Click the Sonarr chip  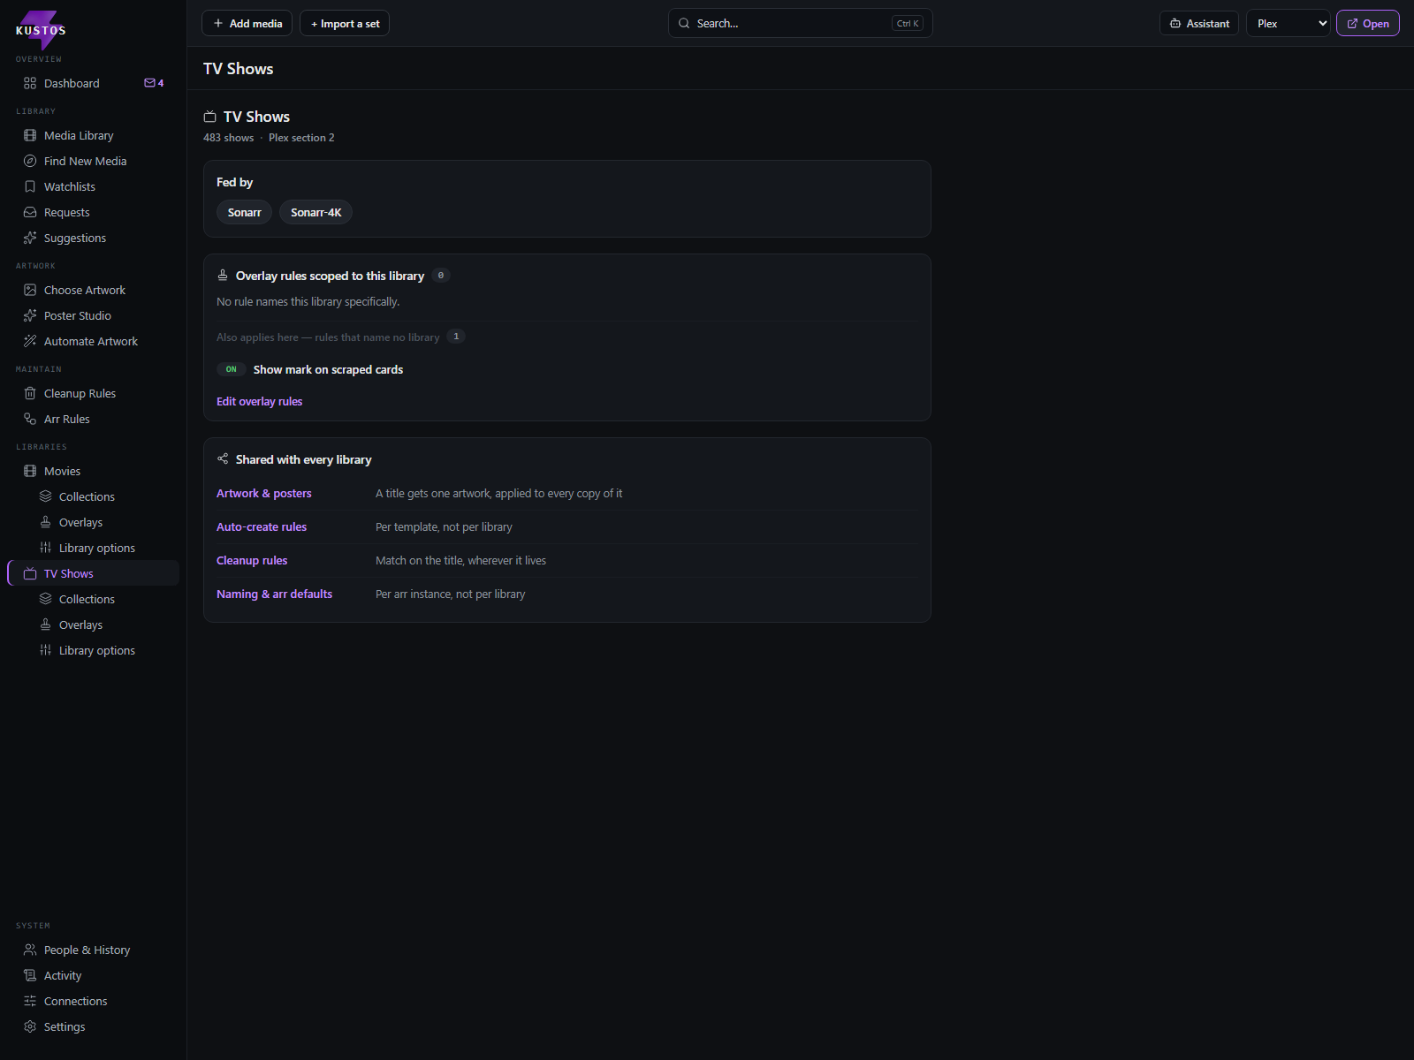pos(244,212)
